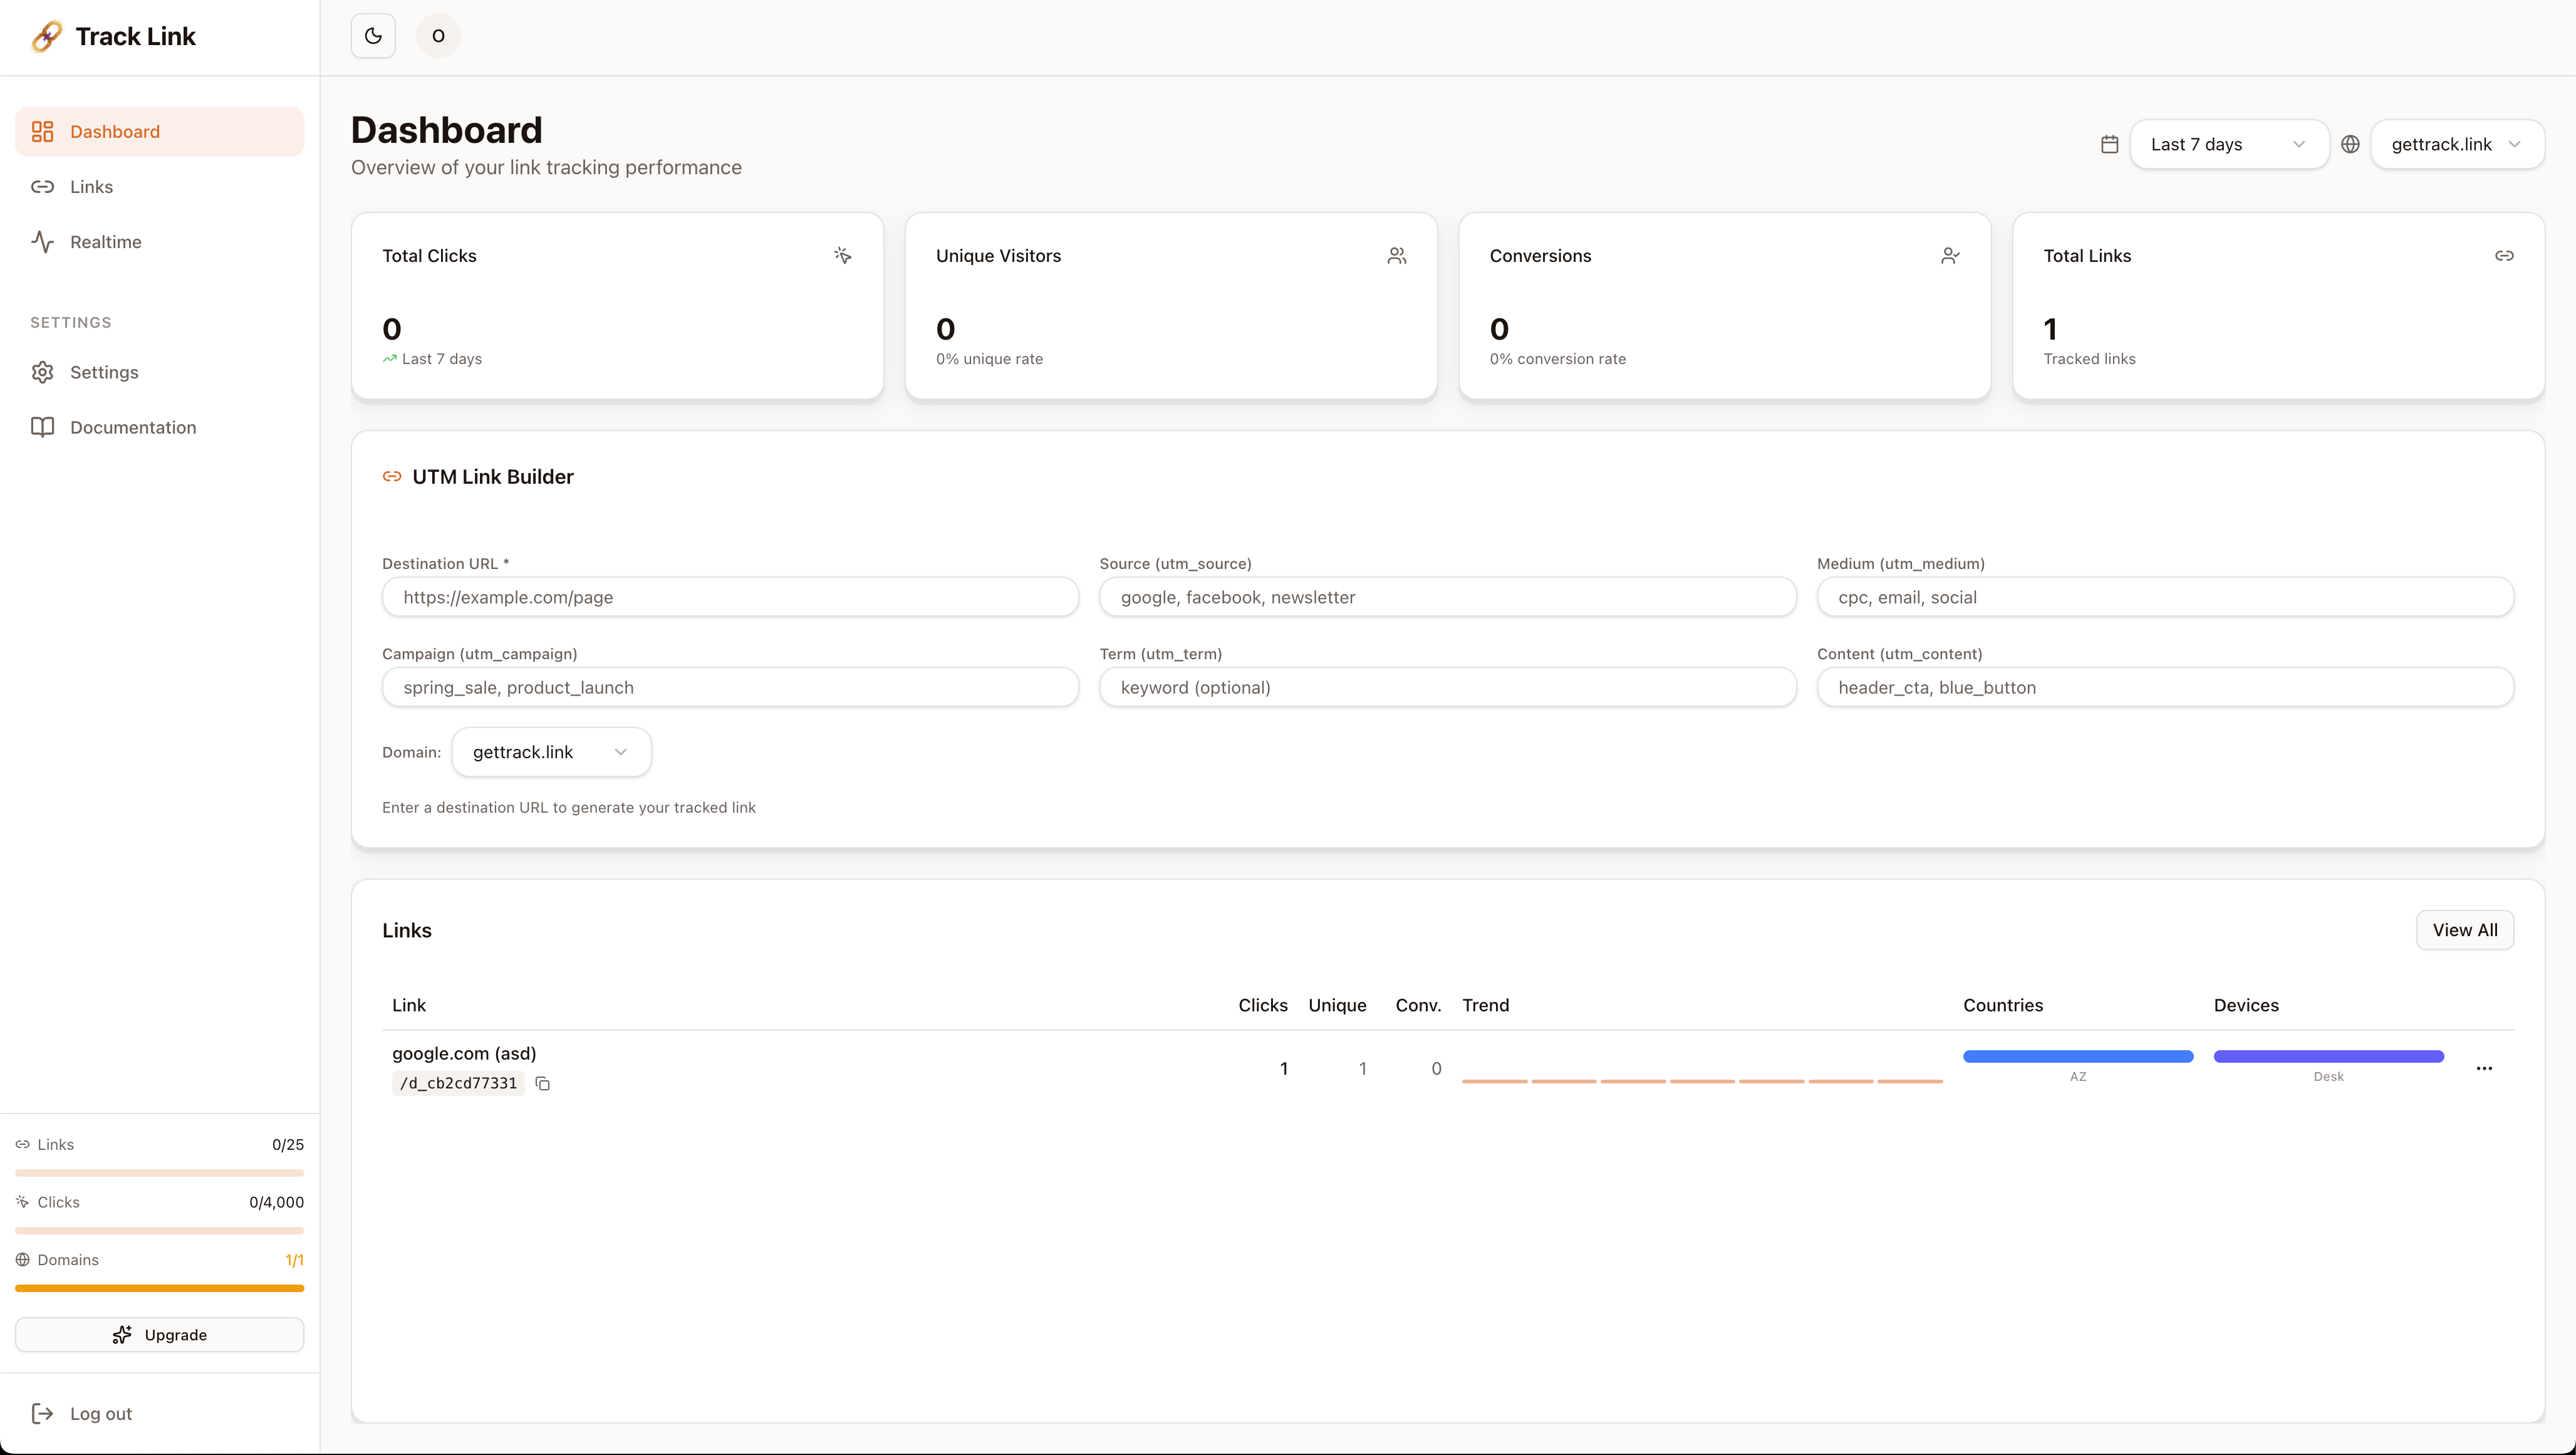This screenshot has height=1455, width=2576.
Task: Click the calendar icon near the date filter
Action: [x=2110, y=144]
